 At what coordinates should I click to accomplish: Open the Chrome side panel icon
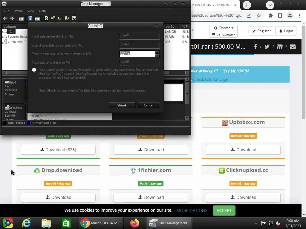[280, 16]
